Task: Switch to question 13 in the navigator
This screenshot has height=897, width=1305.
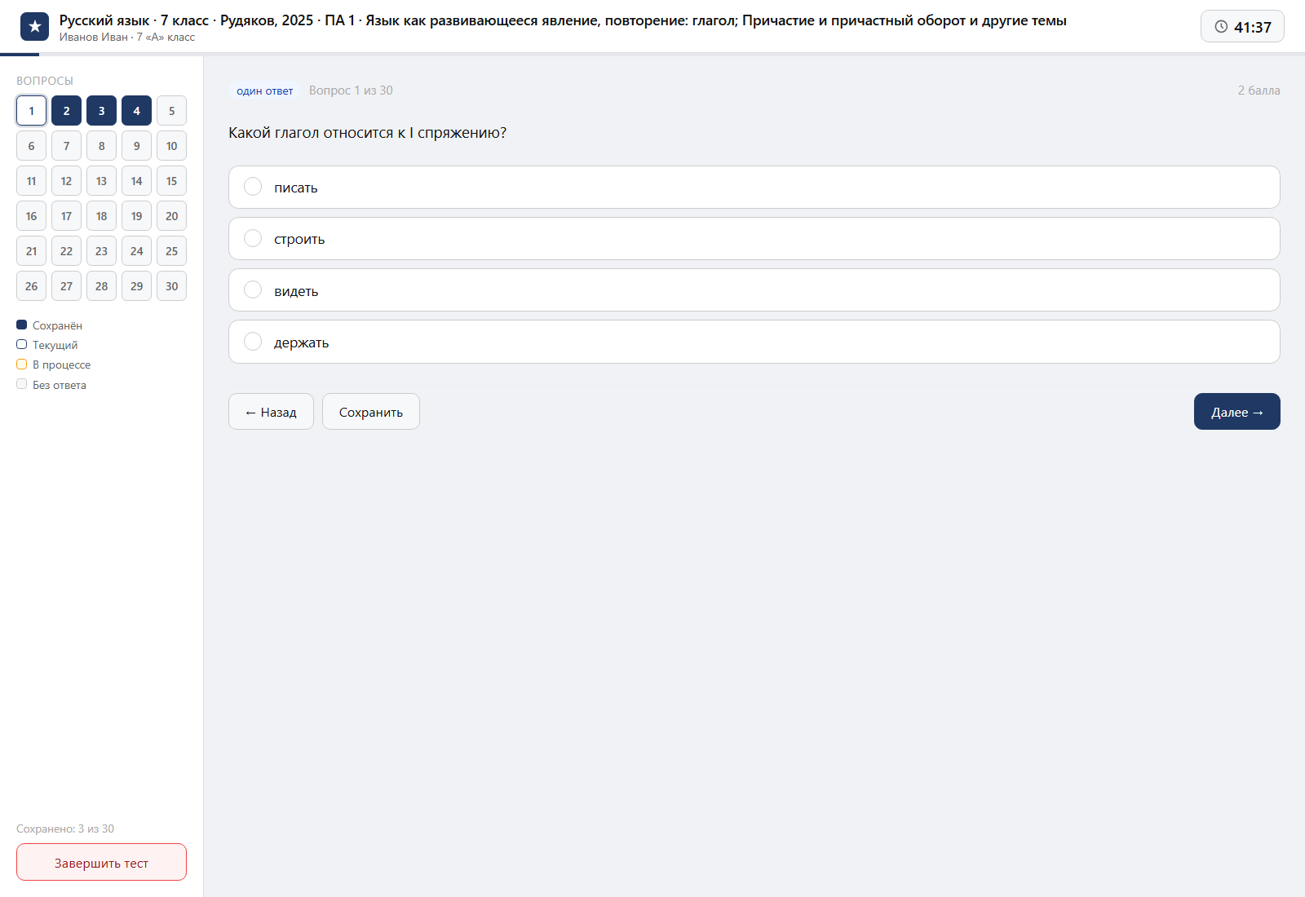Action: (101, 181)
